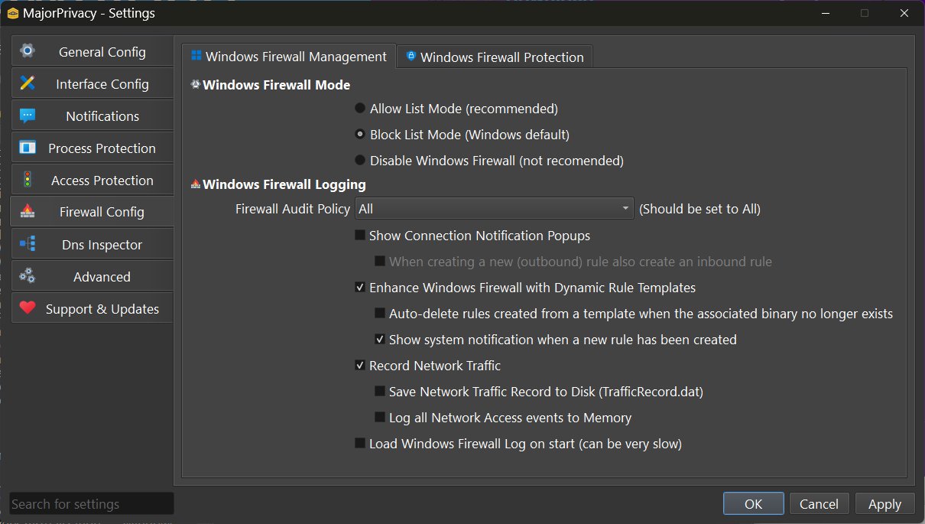Click the Windows logo icon on Firewall Management tab

tap(196, 56)
